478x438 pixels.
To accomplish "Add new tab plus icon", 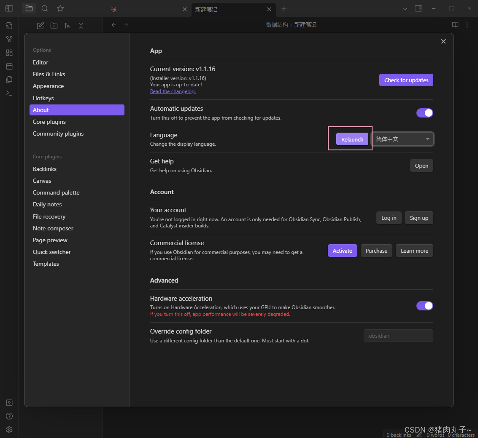I will 284,9.
